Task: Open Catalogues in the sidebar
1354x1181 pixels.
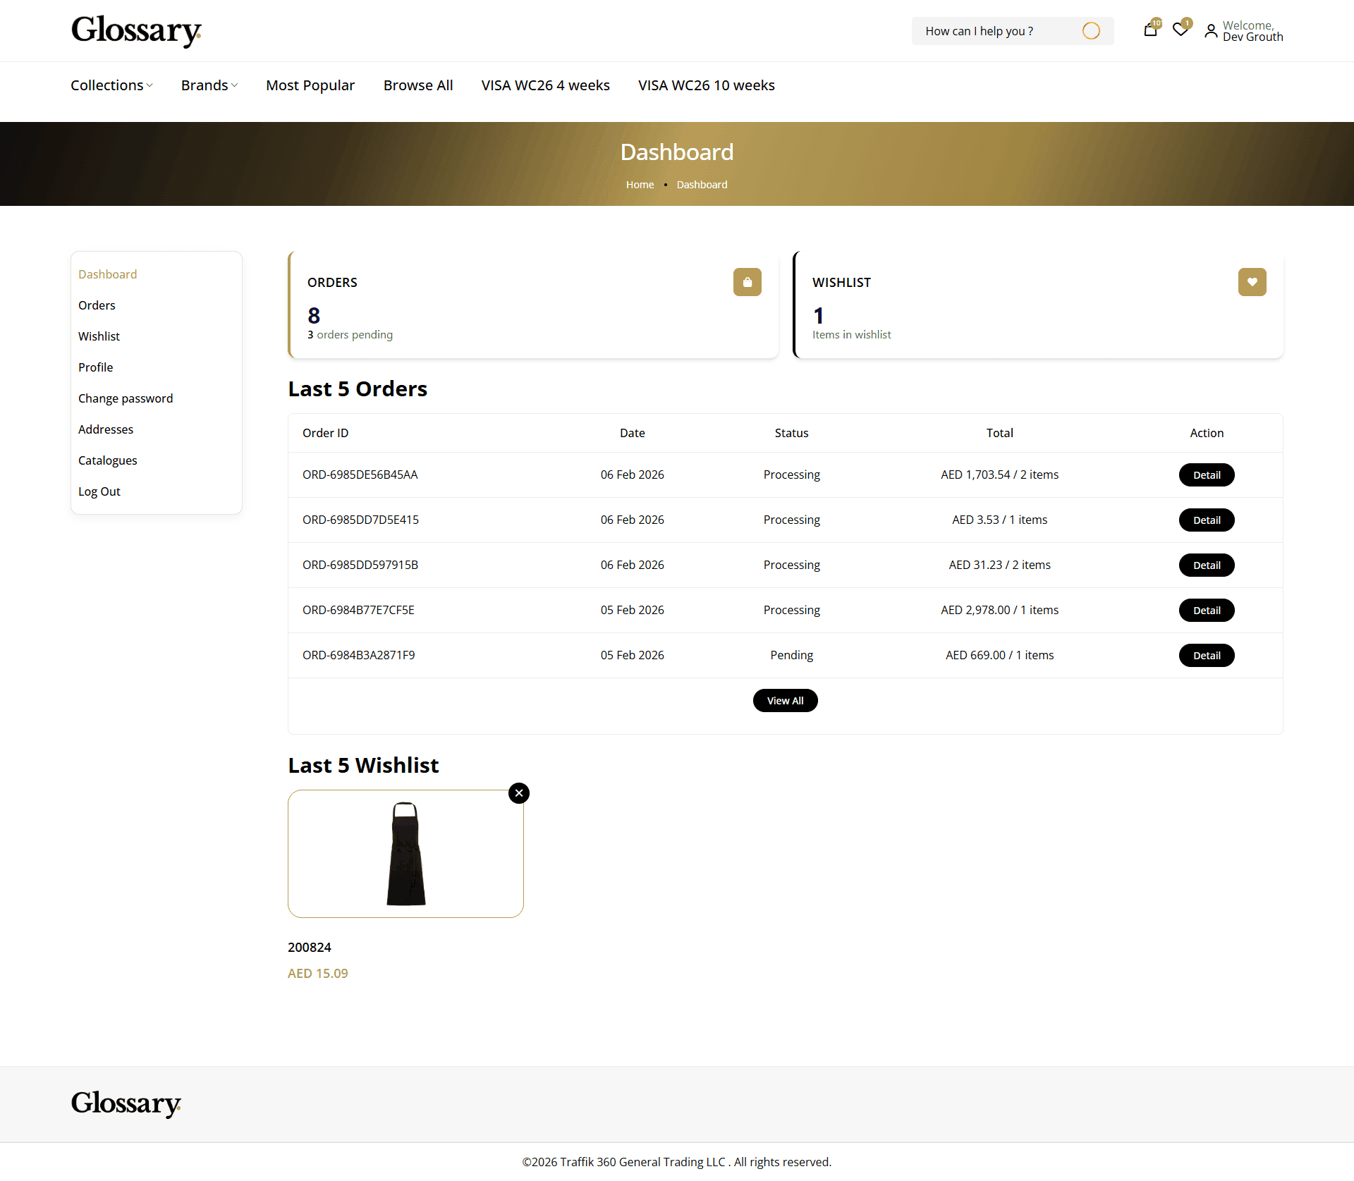Action: [108, 460]
